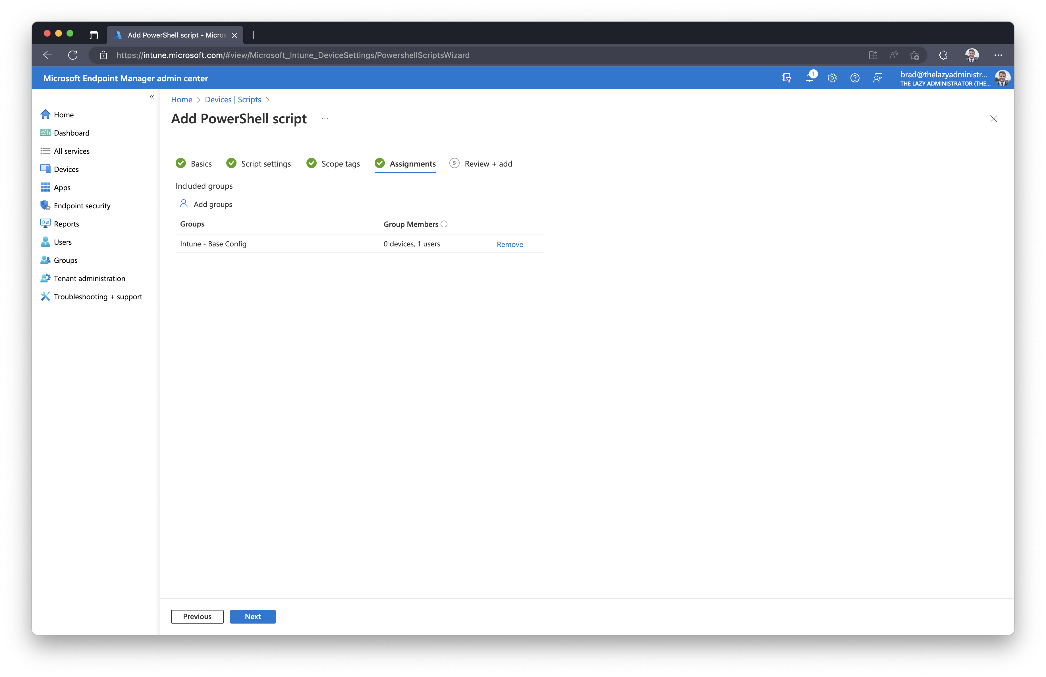The width and height of the screenshot is (1046, 677).
Task: Open notifications bell
Action: [x=810, y=78]
